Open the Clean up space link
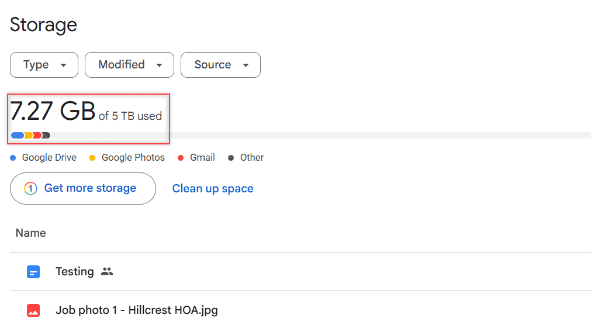The height and width of the screenshot is (325, 591). [213, 189]
